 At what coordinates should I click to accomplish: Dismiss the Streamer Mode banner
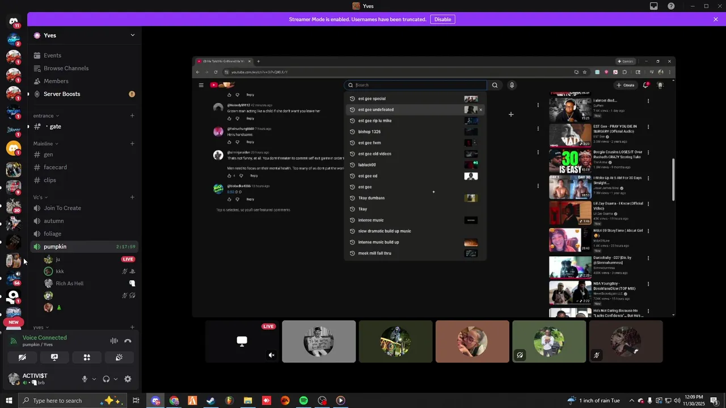click(716, 19)
